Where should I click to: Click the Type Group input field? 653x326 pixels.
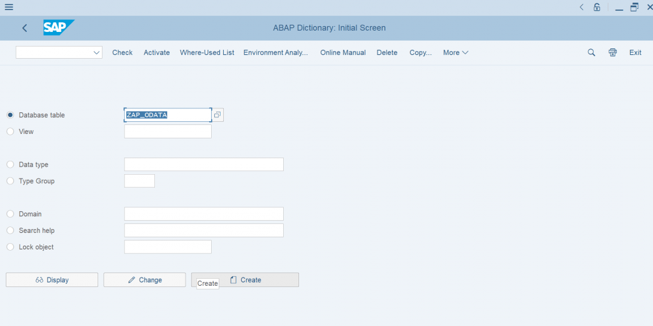coord(140,181)
